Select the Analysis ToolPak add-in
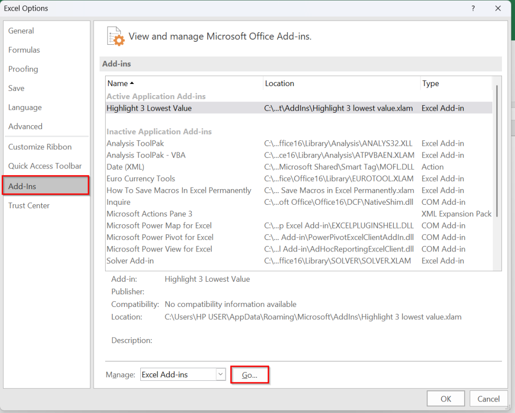Screen dimensions: 515x413 click(135, 143)
